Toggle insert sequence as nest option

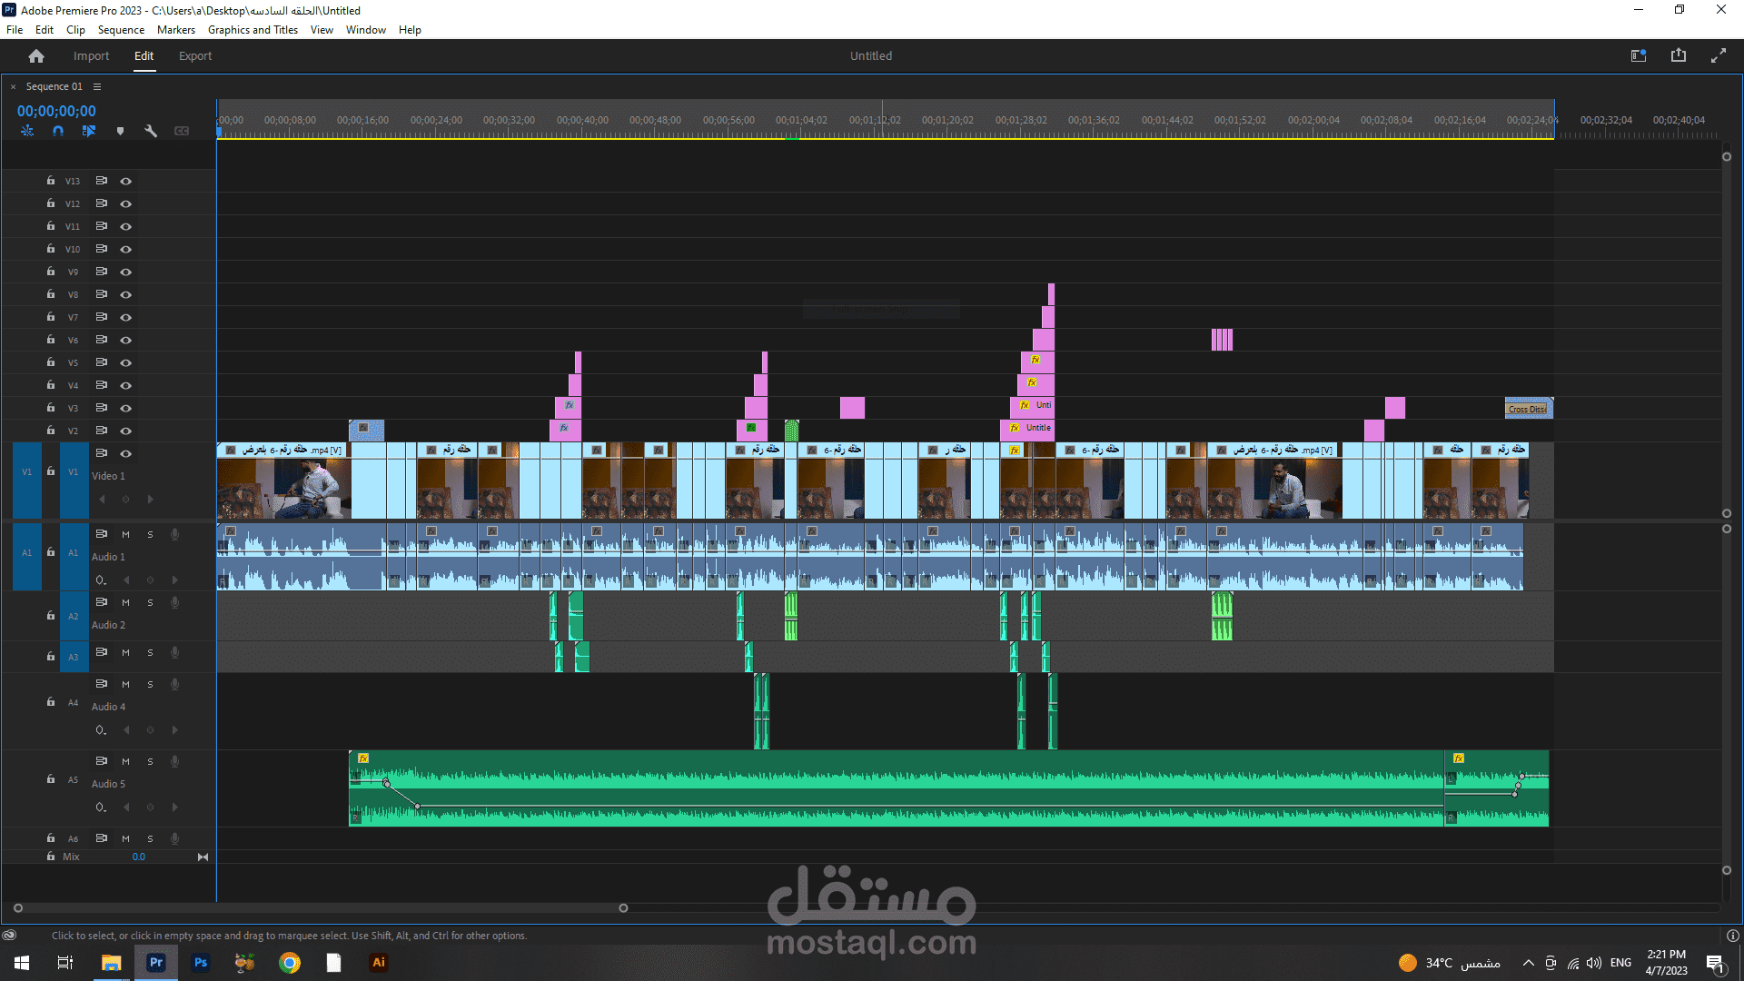pyautogui.click(x=27, y=131)
